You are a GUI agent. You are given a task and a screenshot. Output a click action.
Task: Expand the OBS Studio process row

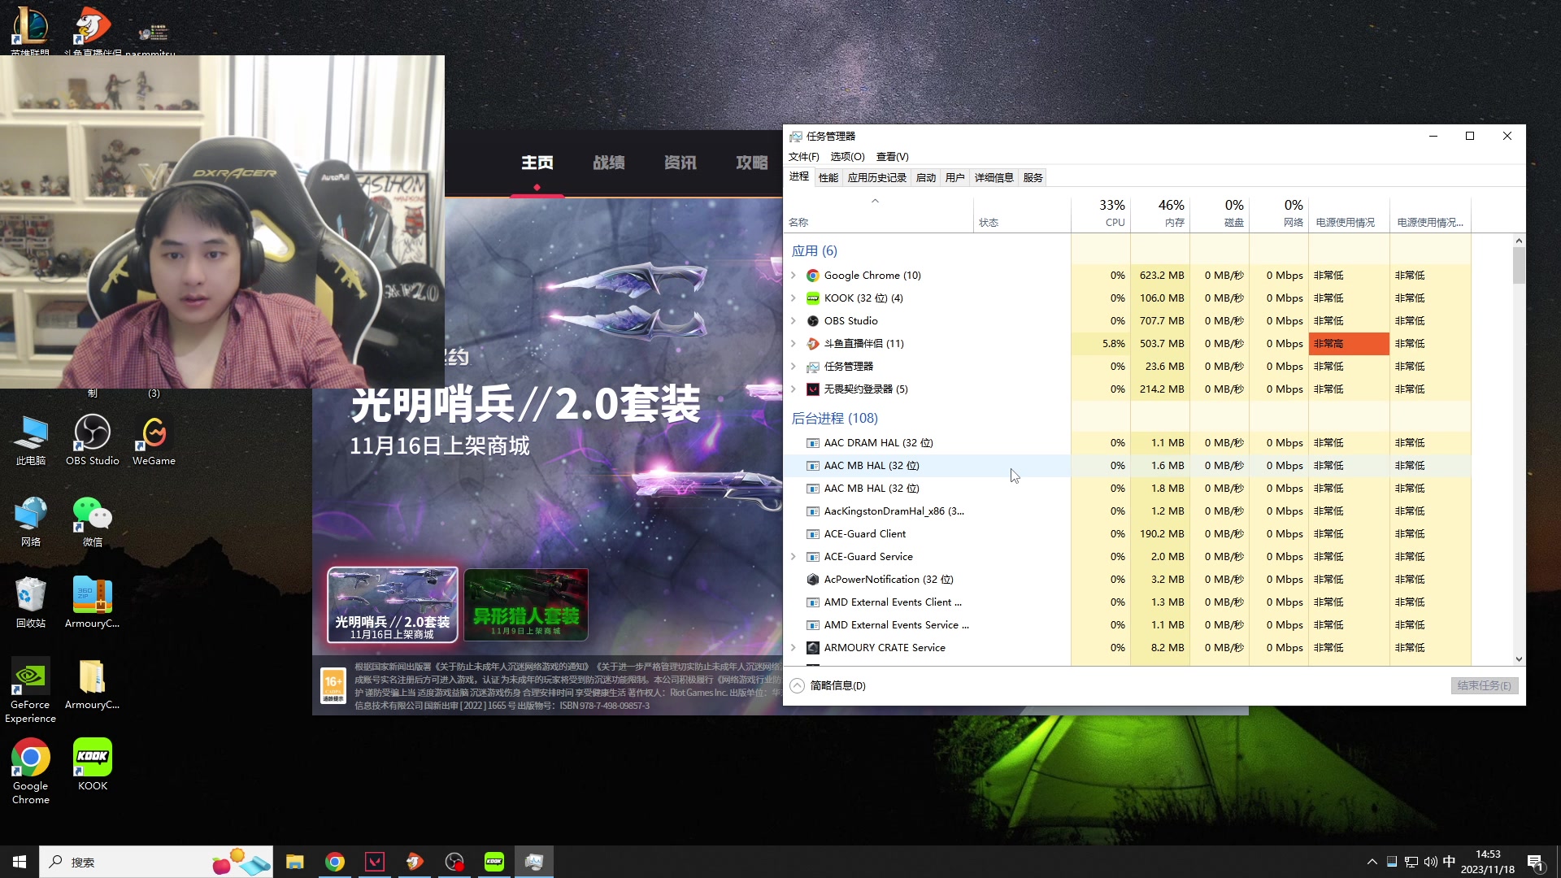[x=794, y=321]
